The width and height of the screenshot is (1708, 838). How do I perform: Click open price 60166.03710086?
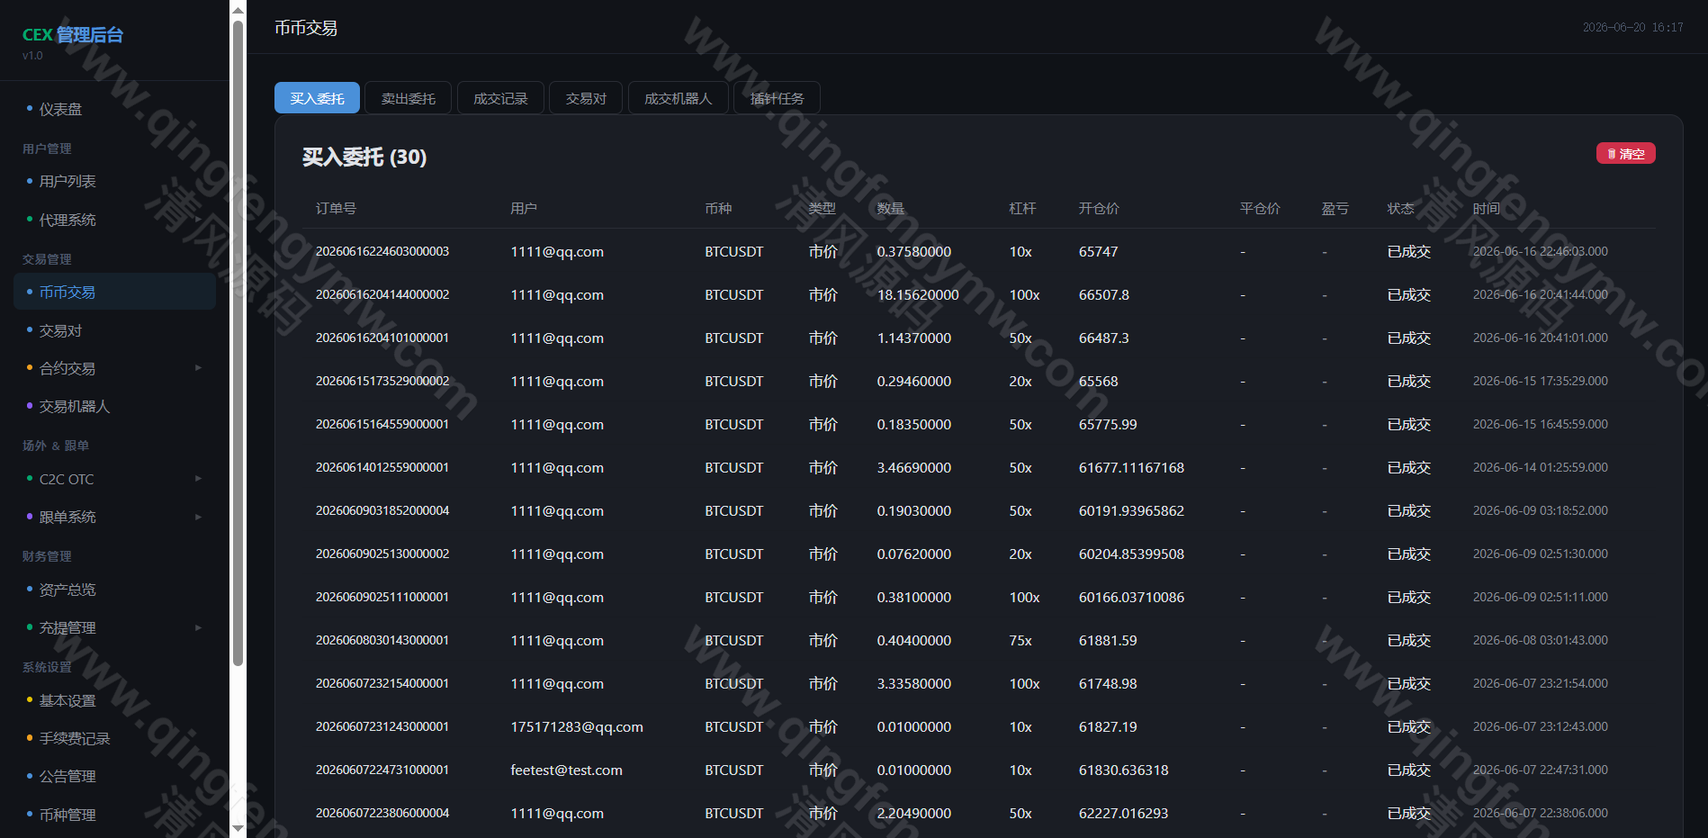1131,597
